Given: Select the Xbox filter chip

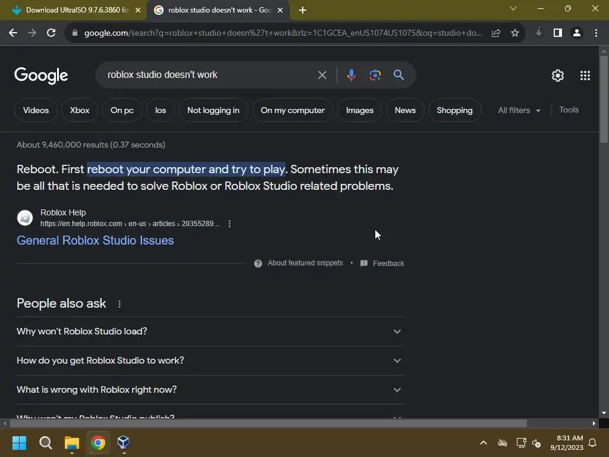Looking at the screenshot, I should coord(79,110).
